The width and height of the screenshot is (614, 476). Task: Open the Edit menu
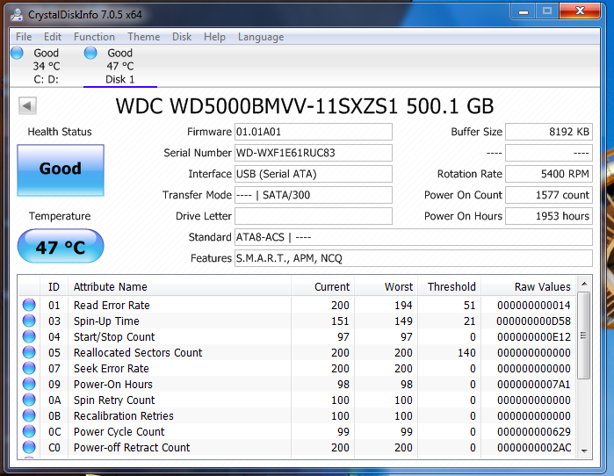coord(53,37)
